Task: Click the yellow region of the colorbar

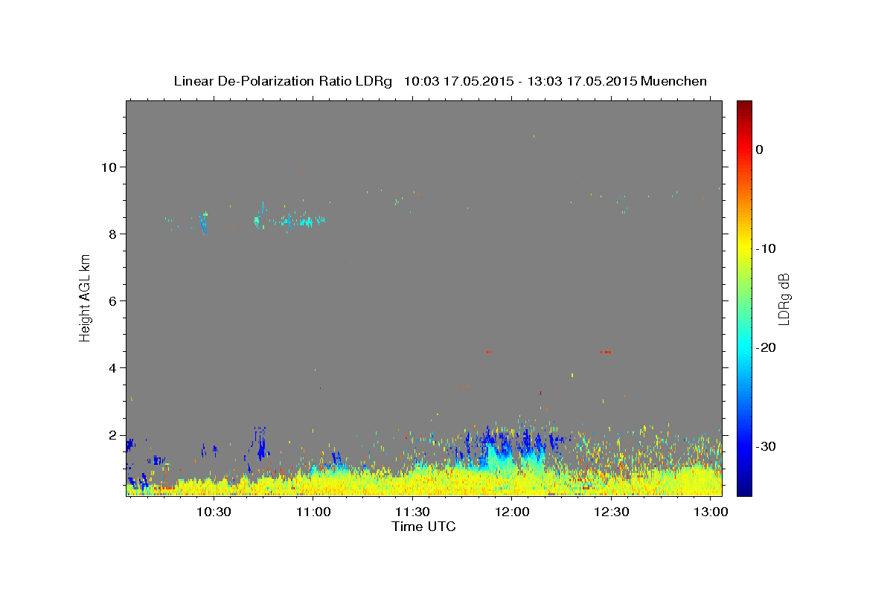Action: [743, 248]
